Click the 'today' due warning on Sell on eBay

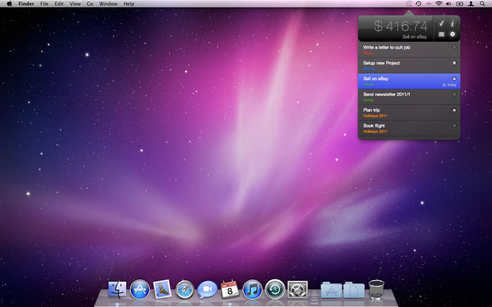(x=450, y=85)
